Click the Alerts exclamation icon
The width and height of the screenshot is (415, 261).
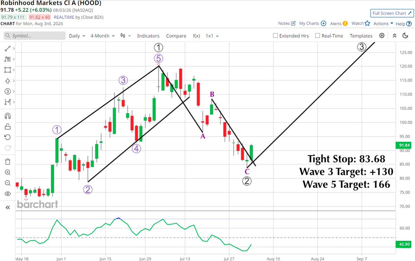[345, 24]
